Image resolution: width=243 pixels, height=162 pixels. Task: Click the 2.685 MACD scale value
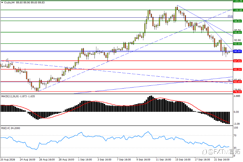coord(237,96)
